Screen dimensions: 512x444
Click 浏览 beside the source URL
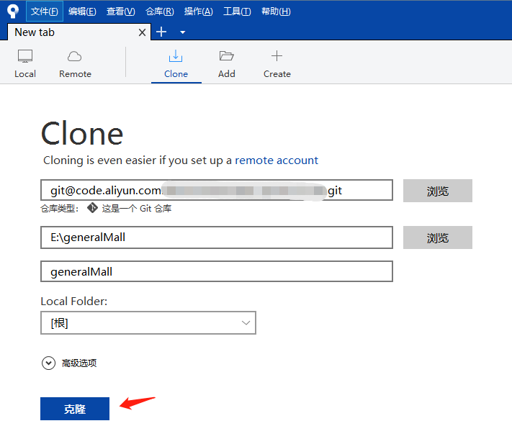pos(438,191)
